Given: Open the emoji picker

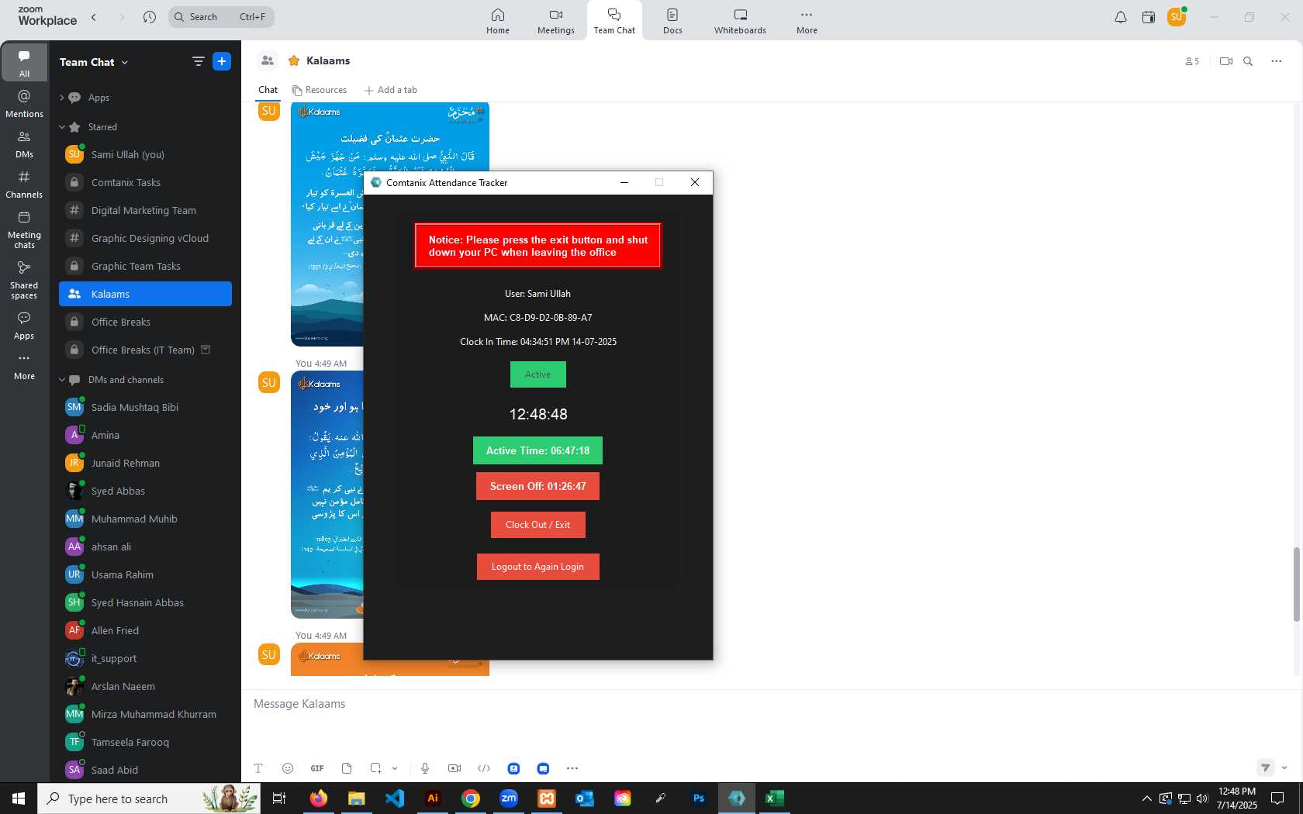Looking at the screenshot, I should 288,768.
